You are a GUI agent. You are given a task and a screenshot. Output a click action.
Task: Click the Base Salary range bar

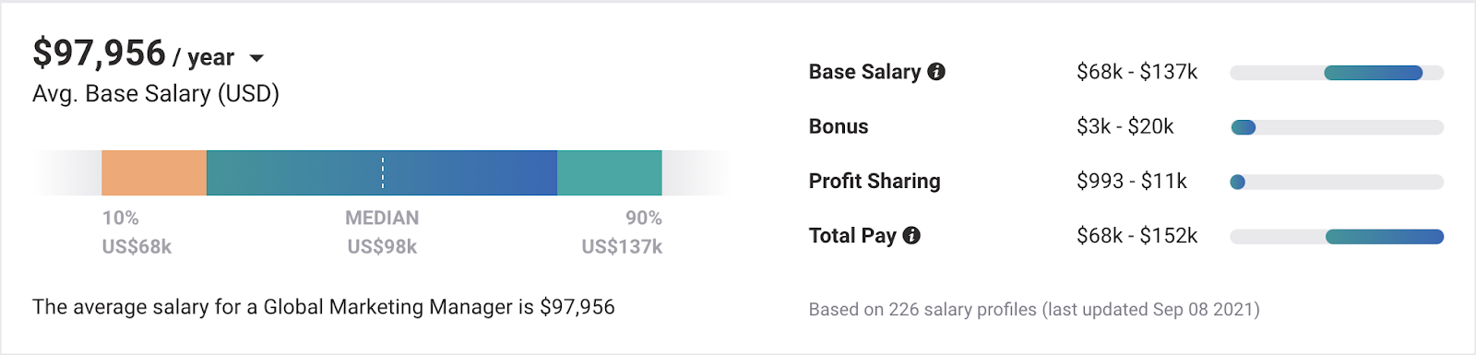[x=1337, y=73]
